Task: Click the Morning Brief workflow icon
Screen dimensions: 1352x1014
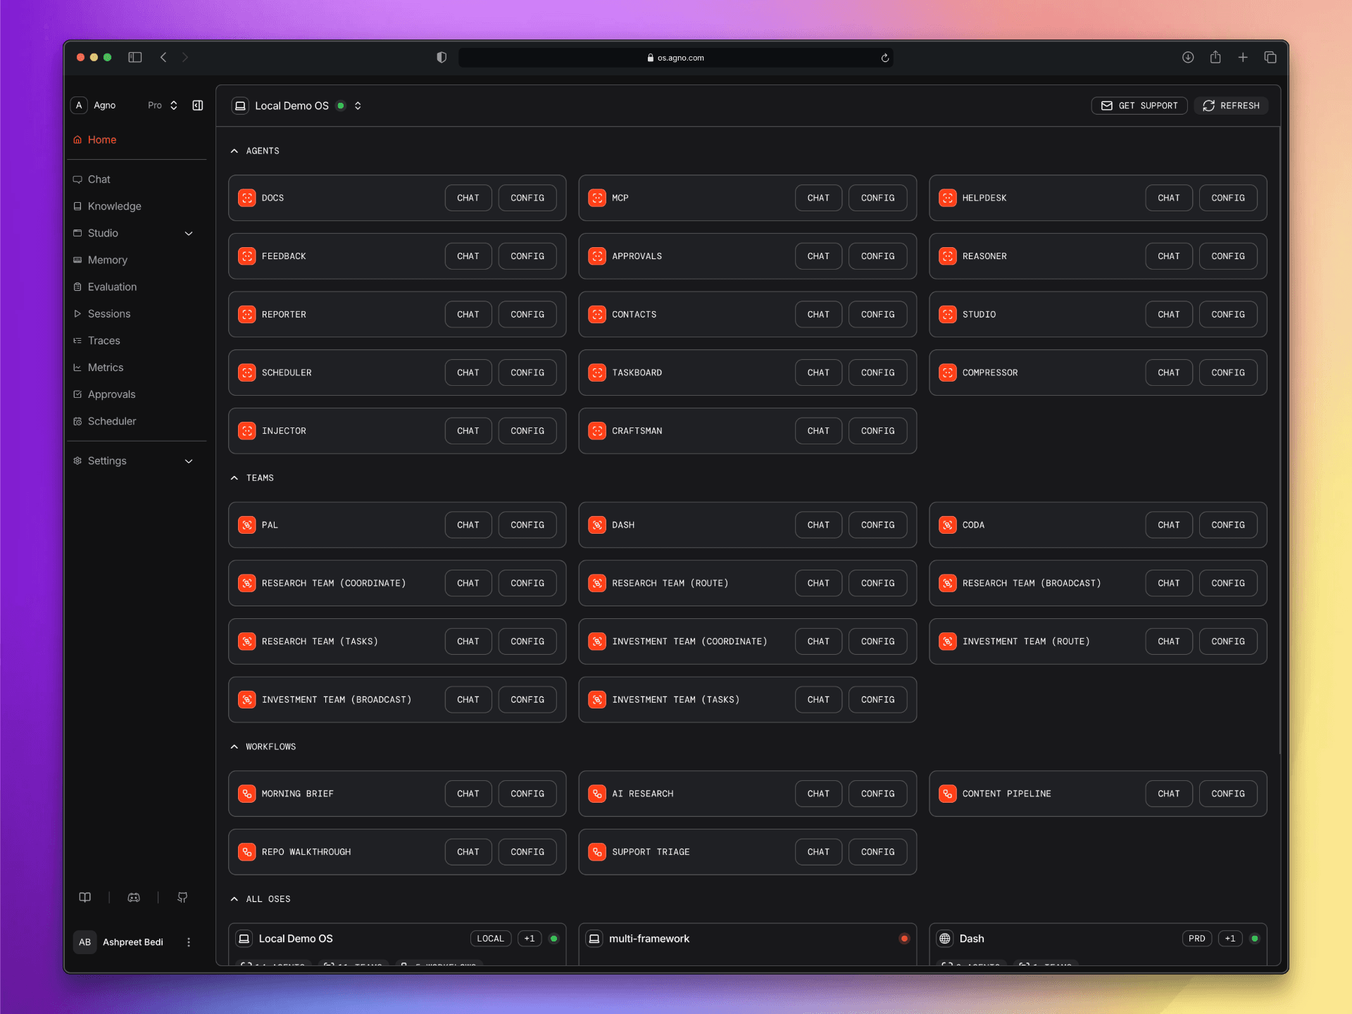Action: [246, 794]
